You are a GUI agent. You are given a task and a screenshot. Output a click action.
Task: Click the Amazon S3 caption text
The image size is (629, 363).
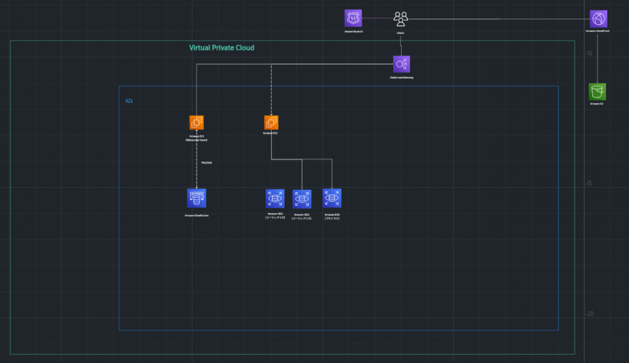click(x=596, y=104)
